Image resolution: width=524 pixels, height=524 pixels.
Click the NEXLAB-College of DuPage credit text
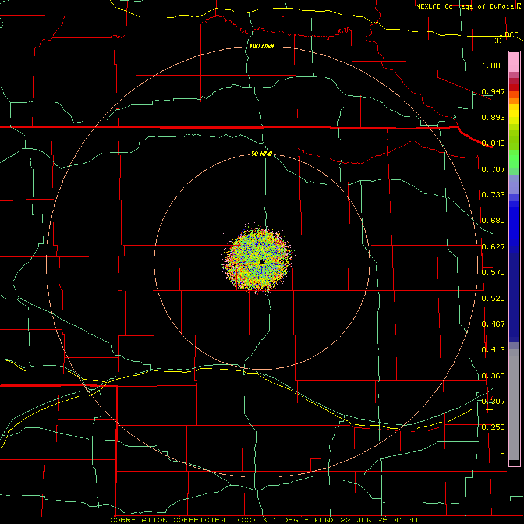465,6
